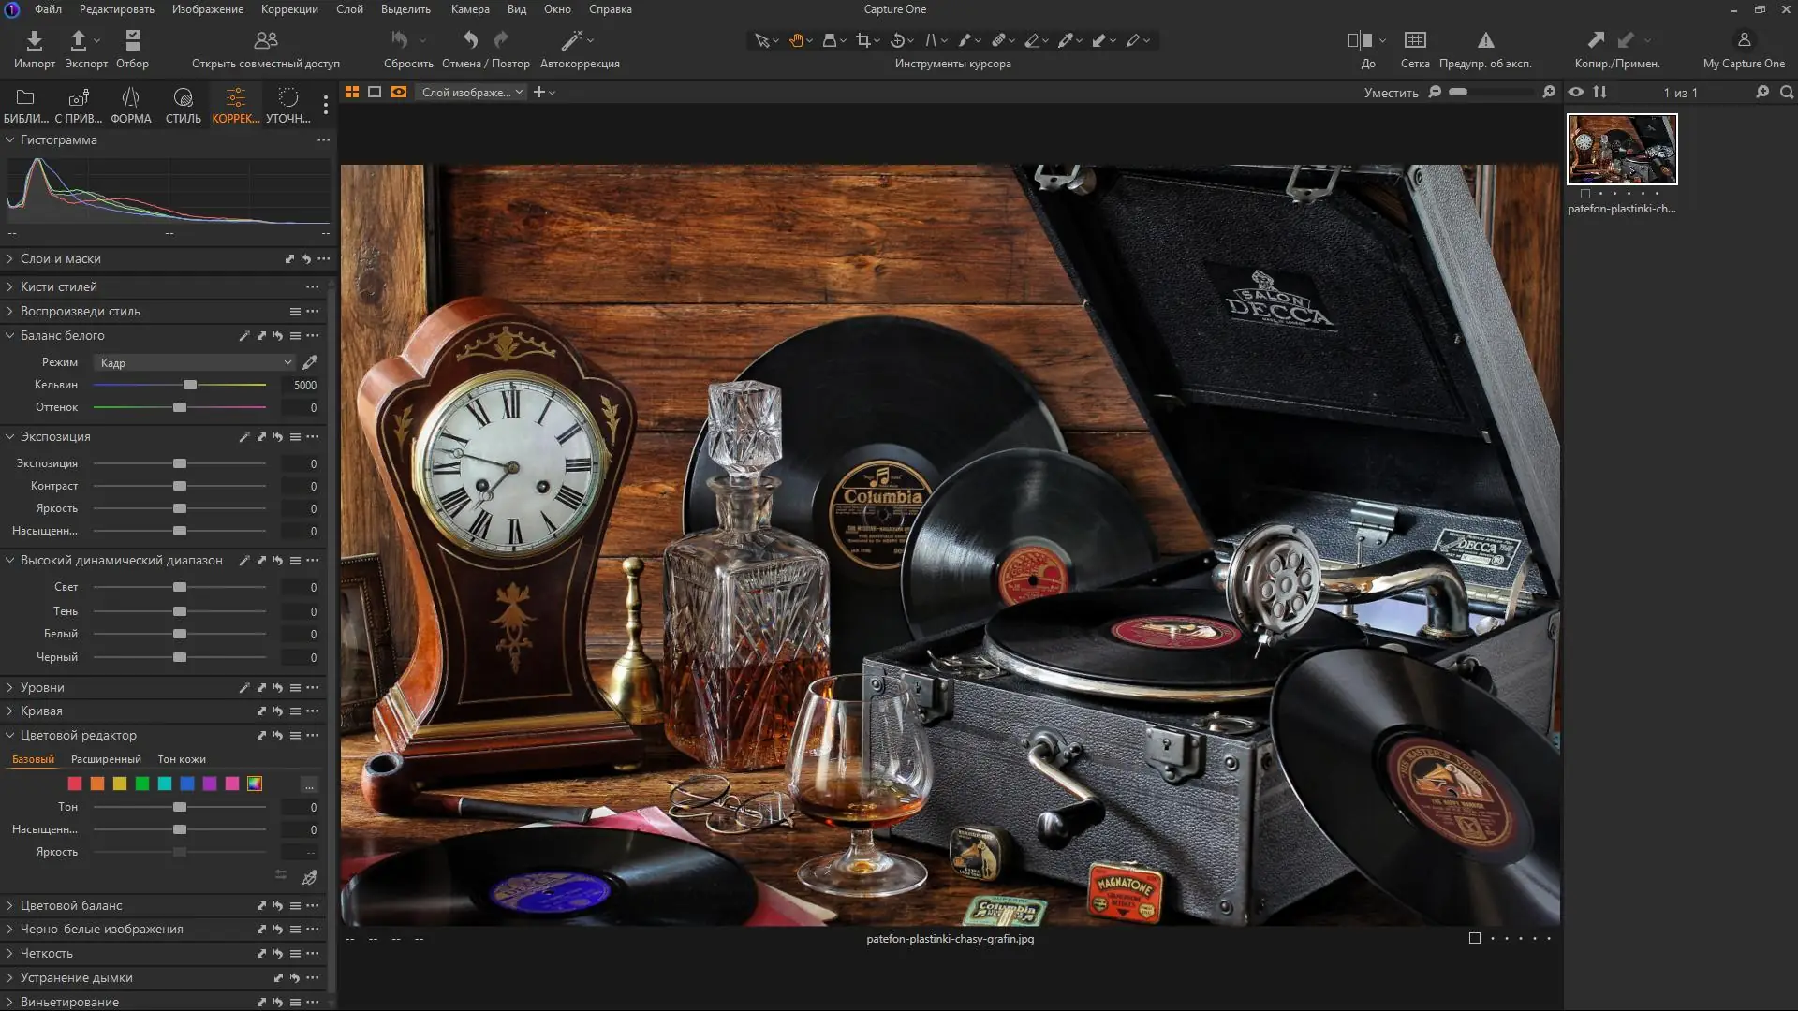Click the Fit (Уместить) zoom button

click(x=1391, y=93)
